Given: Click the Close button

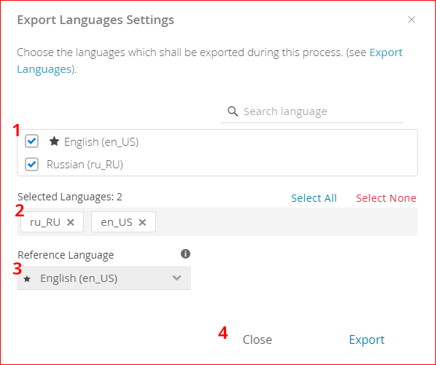Looking at the screenshot, I should click(257, 340).
